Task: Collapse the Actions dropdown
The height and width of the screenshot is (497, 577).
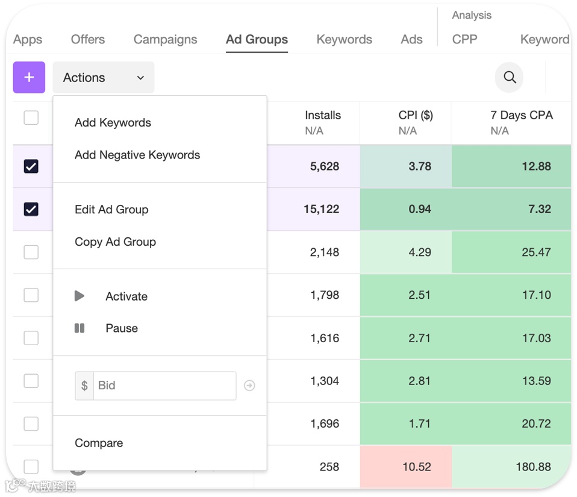Action: coord(103,78)
